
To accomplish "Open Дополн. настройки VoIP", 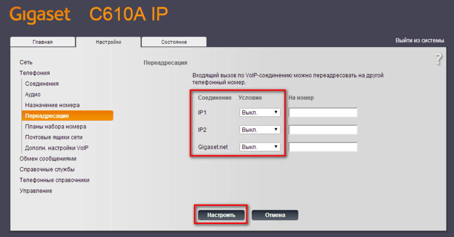I will point(57,148).
